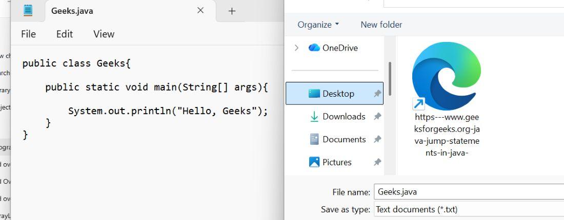Click the OneDrive cloud icon
564x220 pixels.
tap(314, 48)
